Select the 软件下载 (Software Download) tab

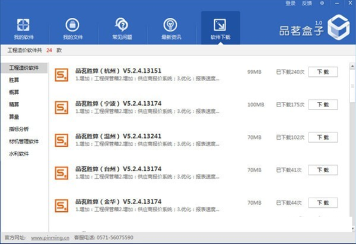tap(220, 28)
